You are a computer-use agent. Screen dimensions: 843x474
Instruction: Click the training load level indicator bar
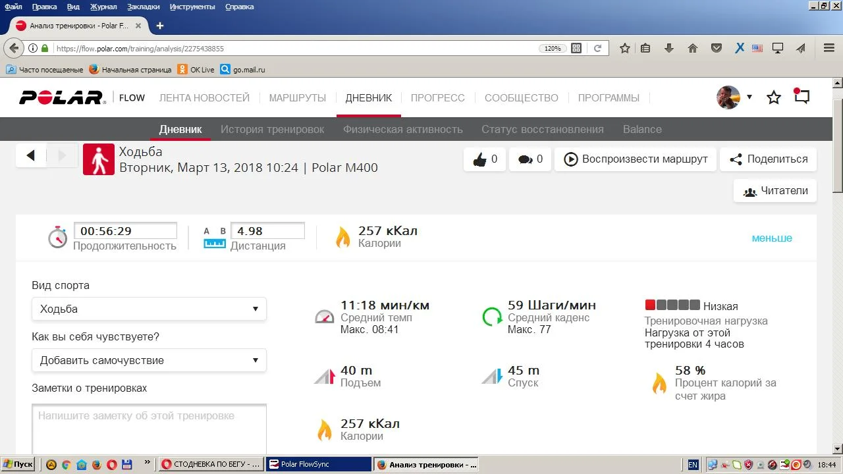pyautogui.click(x=672, y=305)
